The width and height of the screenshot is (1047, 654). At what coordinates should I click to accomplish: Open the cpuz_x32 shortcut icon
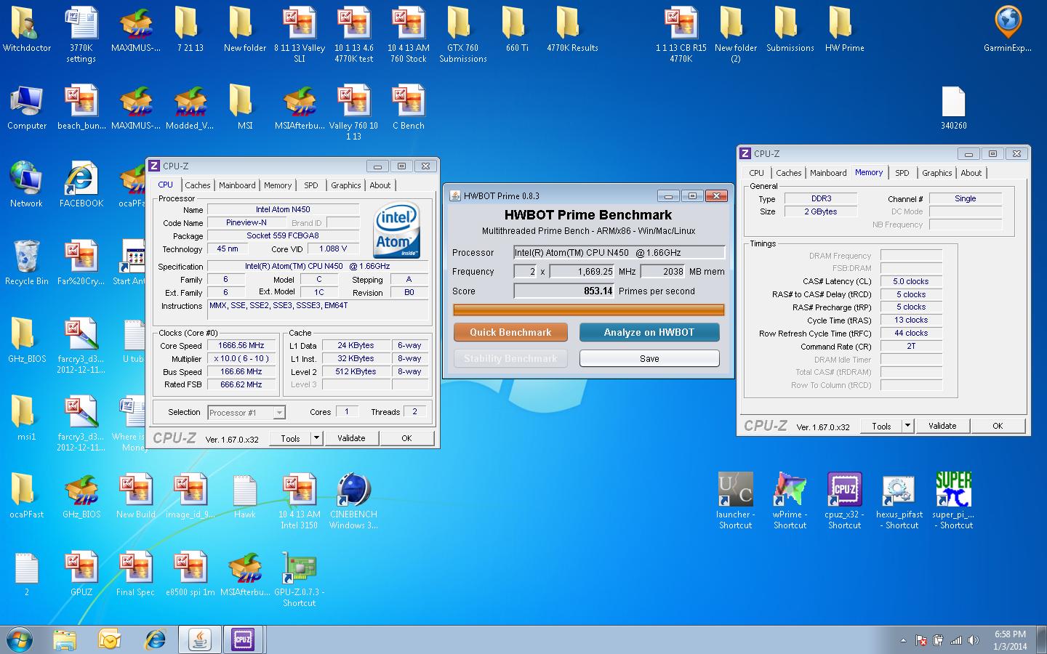pos(845,501)
